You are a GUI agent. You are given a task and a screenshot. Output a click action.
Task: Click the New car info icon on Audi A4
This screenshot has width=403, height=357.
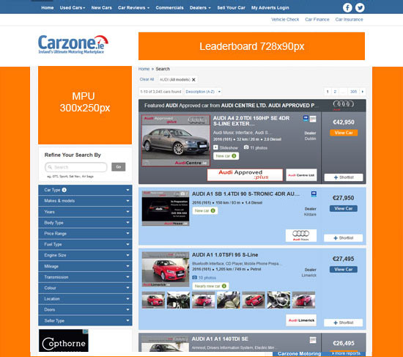234,156
